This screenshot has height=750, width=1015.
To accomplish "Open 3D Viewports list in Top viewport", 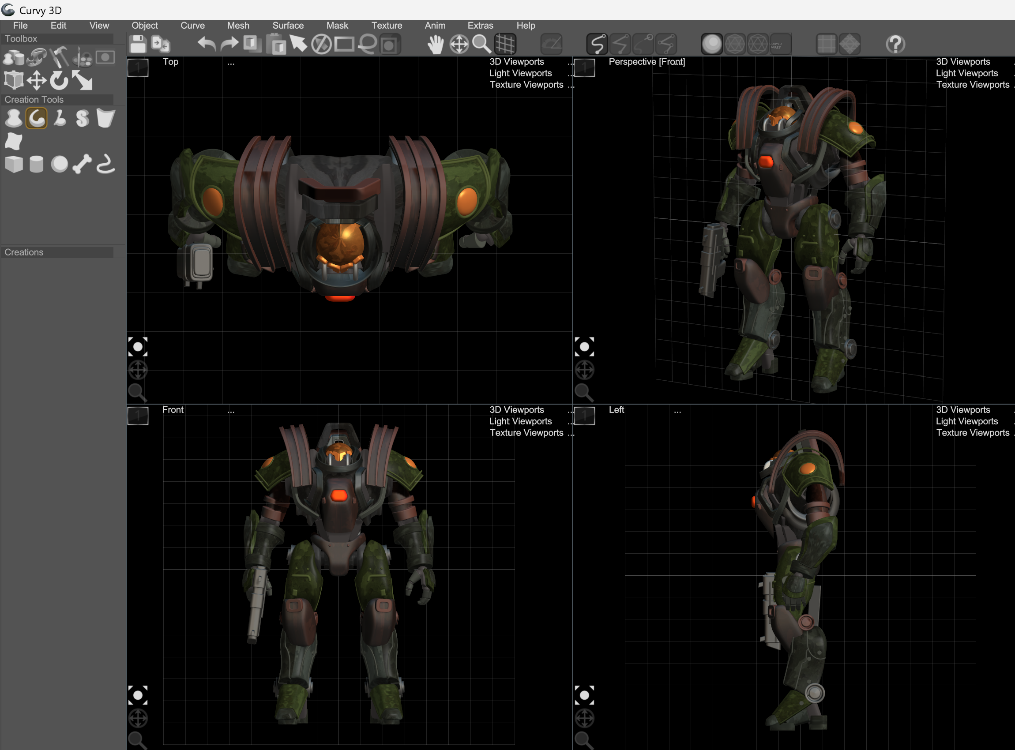I will pyautogui.click(x=517, y=62).
